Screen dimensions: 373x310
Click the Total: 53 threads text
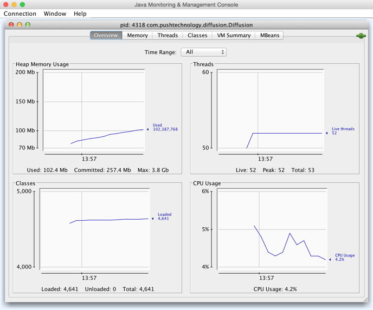pyautogui.click(x=303, y=170)
